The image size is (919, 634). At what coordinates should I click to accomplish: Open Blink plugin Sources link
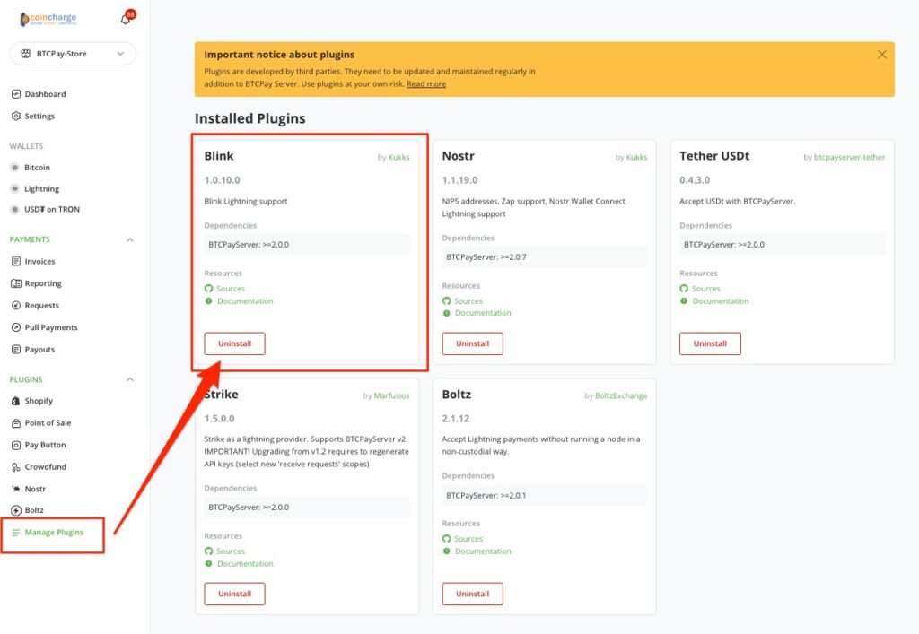[231, 289]
